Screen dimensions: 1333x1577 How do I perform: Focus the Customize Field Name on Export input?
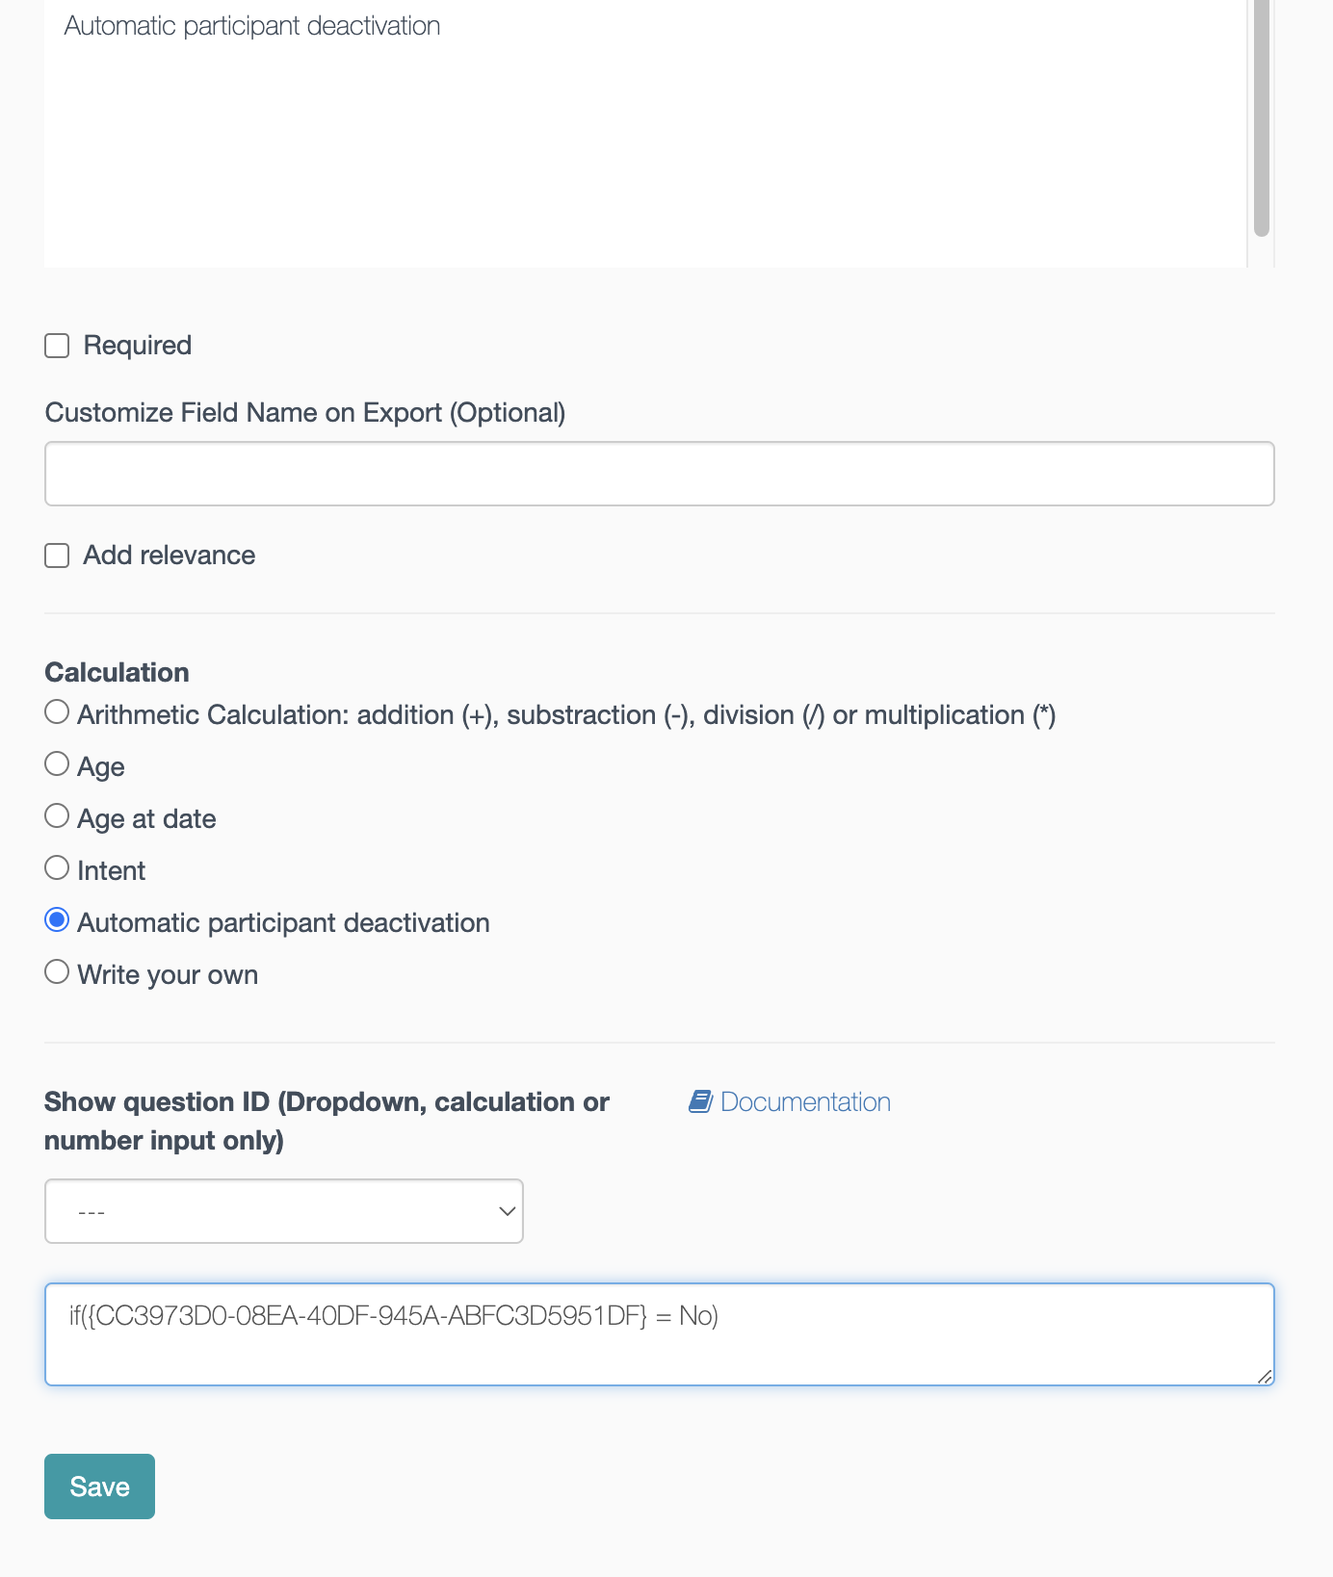[659, 474]
